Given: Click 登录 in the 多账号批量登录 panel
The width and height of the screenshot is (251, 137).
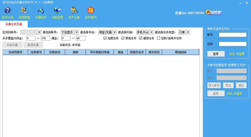Looking at the screenshot, I should click(x=216, y=93).
